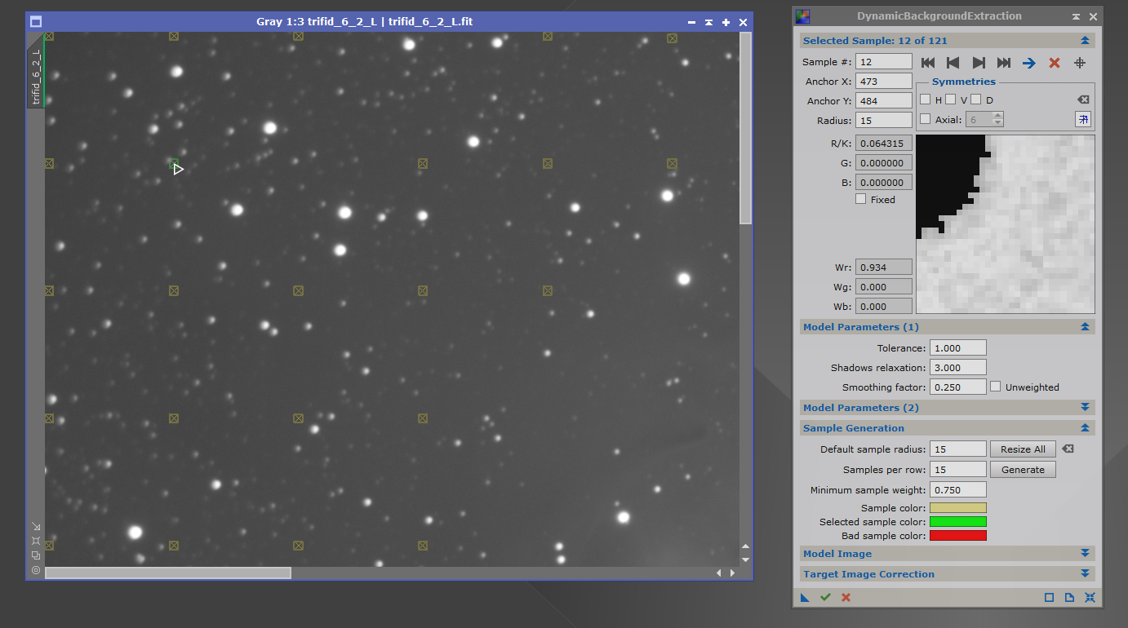Expand the Target Image Correction section
This screenshot has height=628, width=1128.
(1085, 573)
